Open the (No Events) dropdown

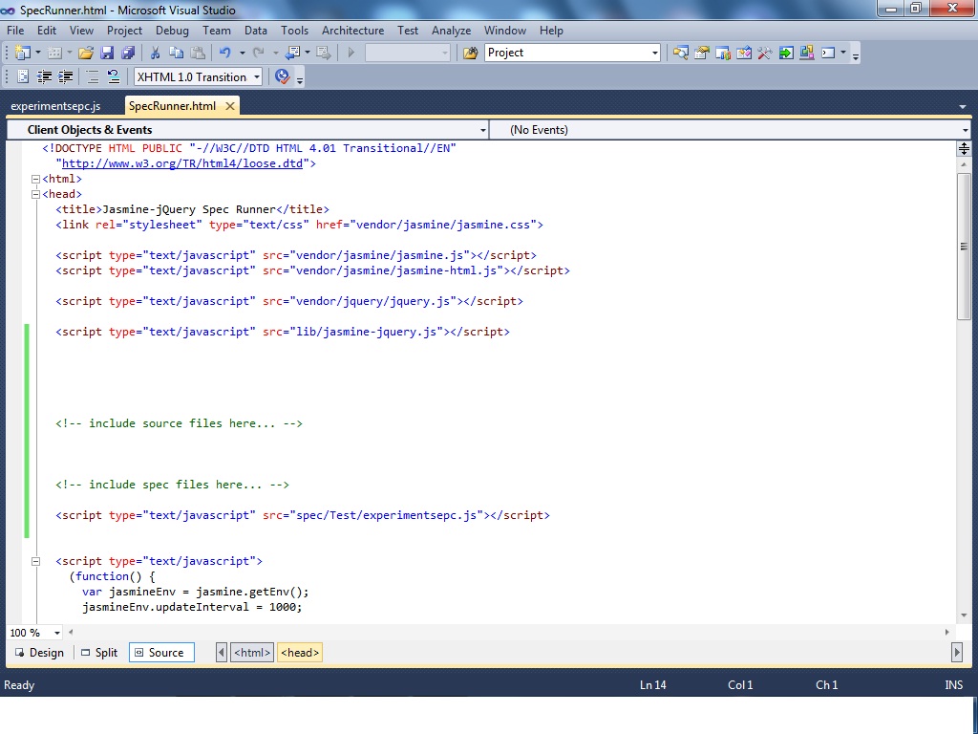point(966,129)
